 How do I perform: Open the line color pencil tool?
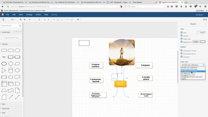pyautogui.click(x=58, y=19)
